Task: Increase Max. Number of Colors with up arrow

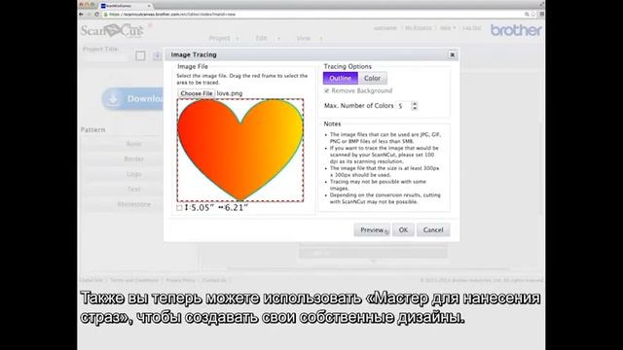Action: (x=415, y=104)
